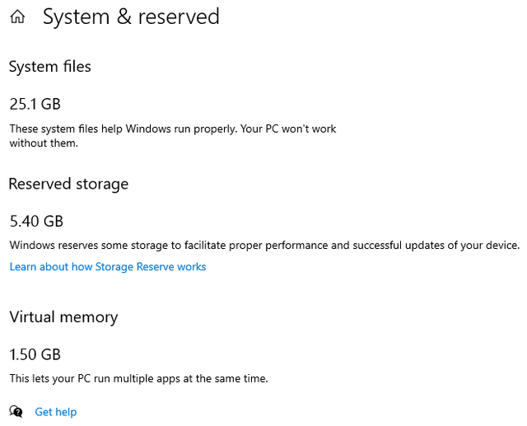Open the Get help link

click(x=56, y=412)
